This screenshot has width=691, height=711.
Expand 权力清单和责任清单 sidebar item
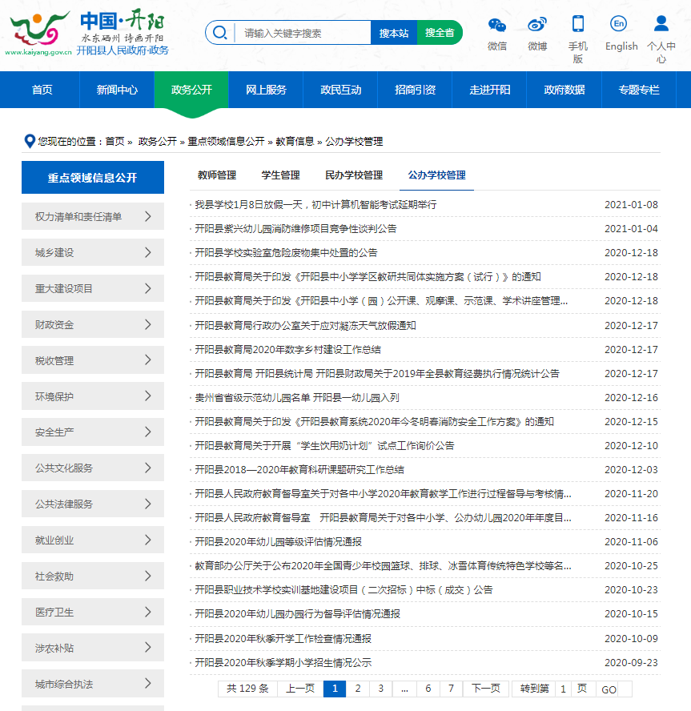click(147, 216)
